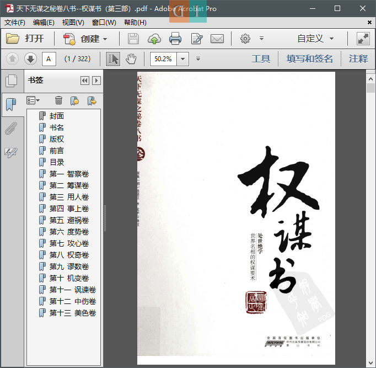Expand the 创建 dropdown arrow
Image resolution: width=376 pixels, height=368 pixels.
105,39
